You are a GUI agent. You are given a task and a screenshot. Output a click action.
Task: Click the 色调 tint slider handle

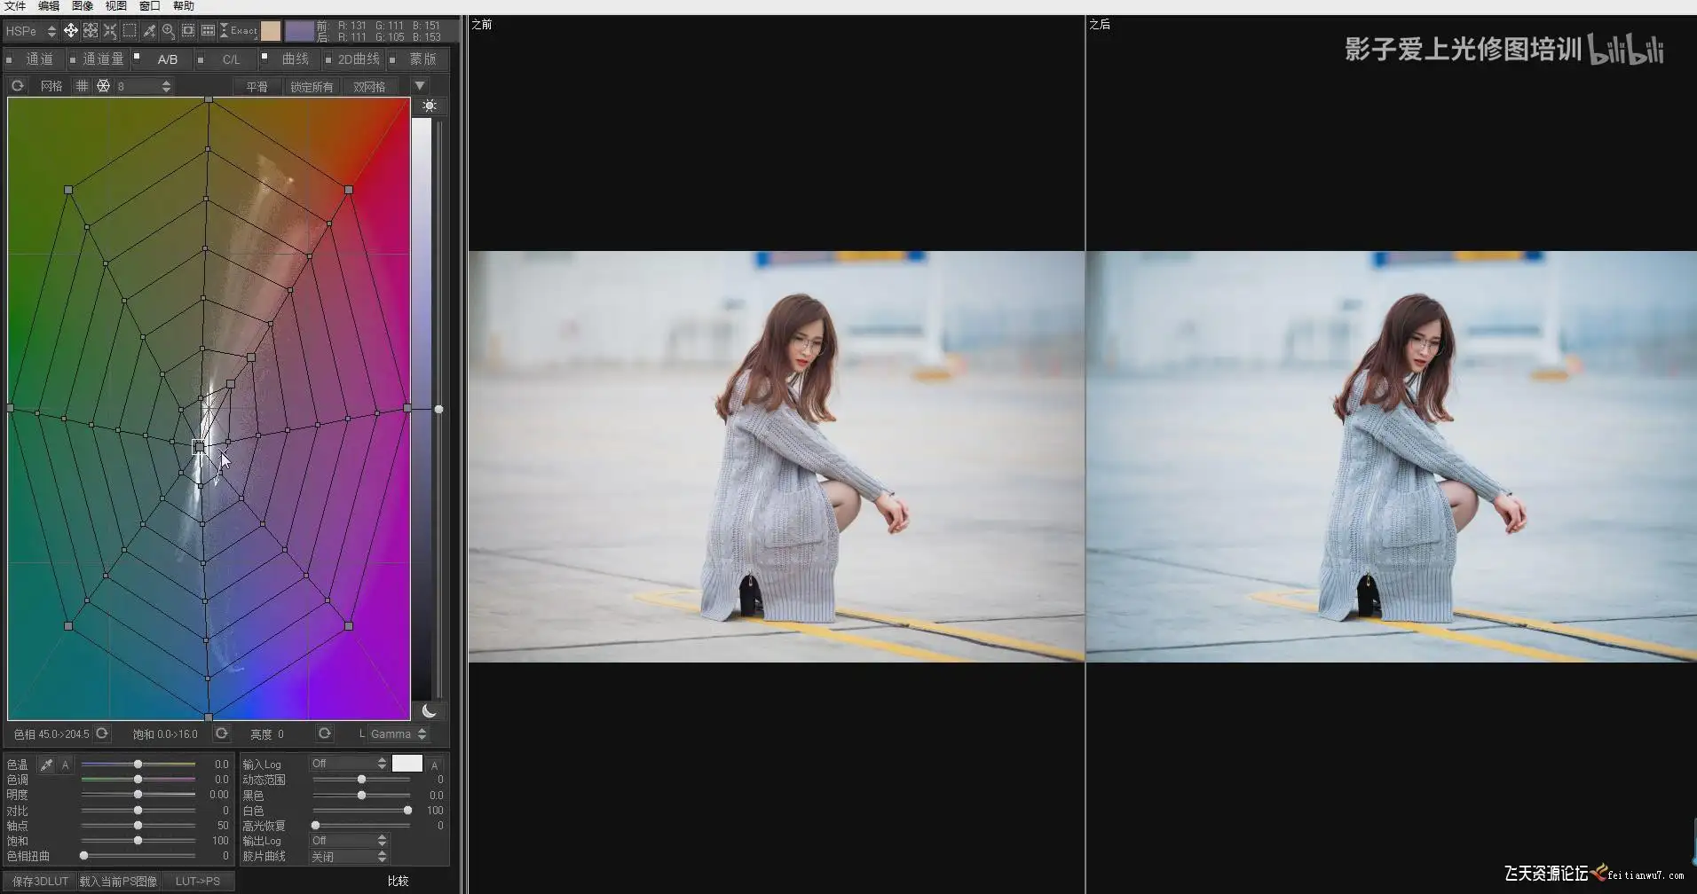[138, 780]
